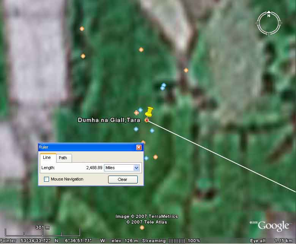Close the Ruler dialog
Screen dimensions: 296x244
139,147
